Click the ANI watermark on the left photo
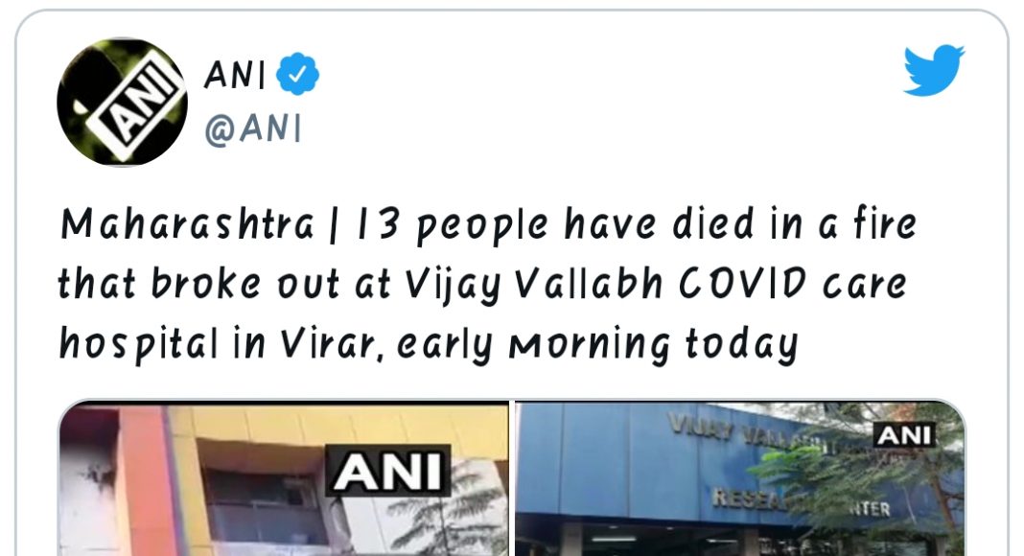 390,472
